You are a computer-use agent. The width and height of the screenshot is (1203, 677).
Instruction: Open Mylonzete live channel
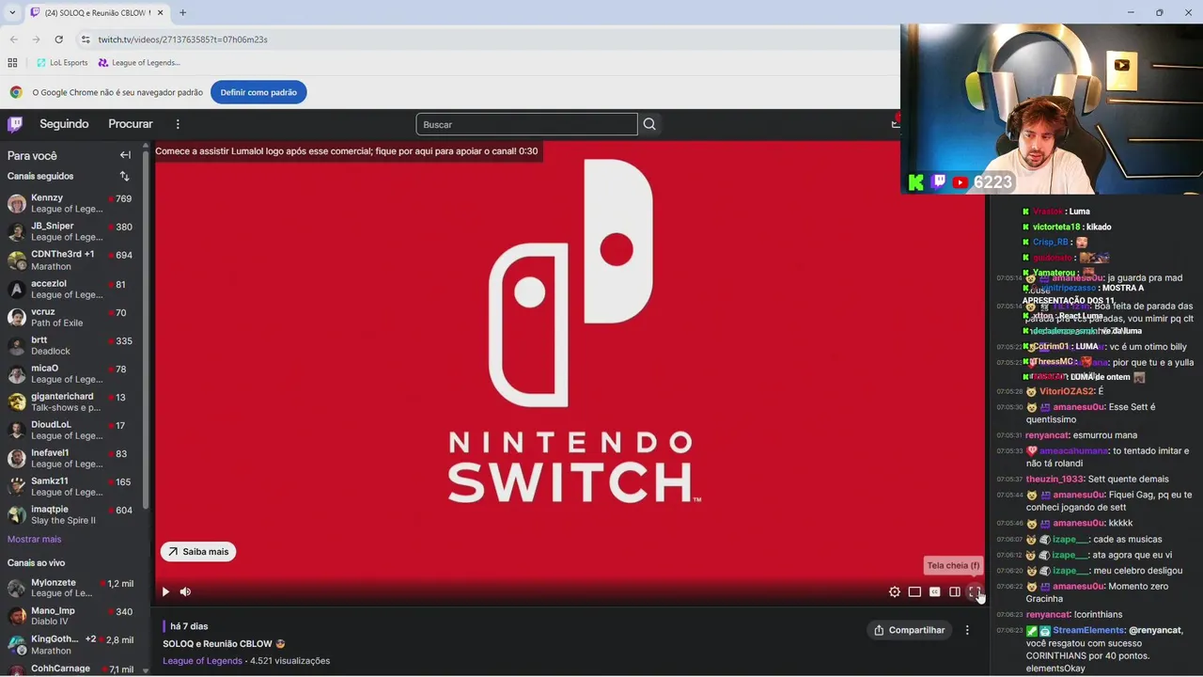click(x=72, y=588)
